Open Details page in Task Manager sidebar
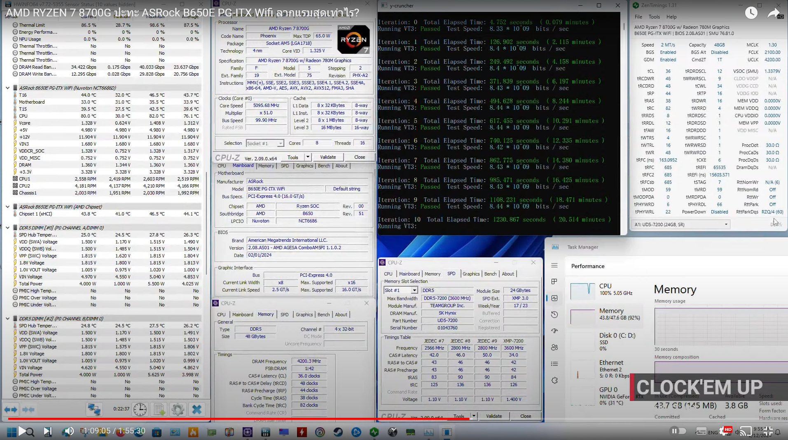The image size is (788, 440). [554, 364]
